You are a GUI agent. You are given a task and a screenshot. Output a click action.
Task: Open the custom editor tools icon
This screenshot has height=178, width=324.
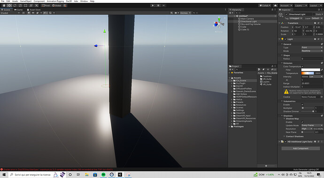click(36, 6)
